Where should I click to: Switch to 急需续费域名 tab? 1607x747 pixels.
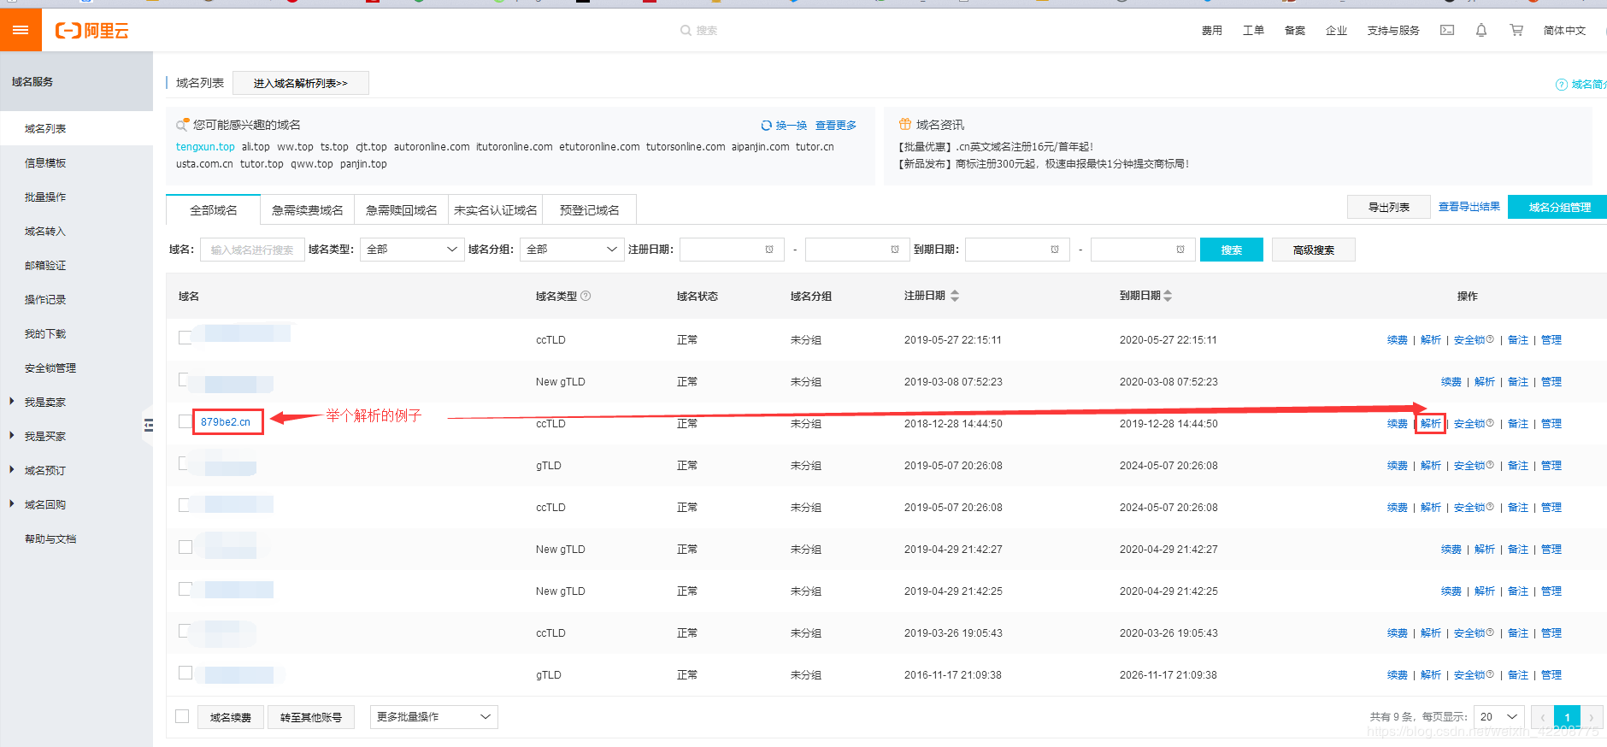308,210
